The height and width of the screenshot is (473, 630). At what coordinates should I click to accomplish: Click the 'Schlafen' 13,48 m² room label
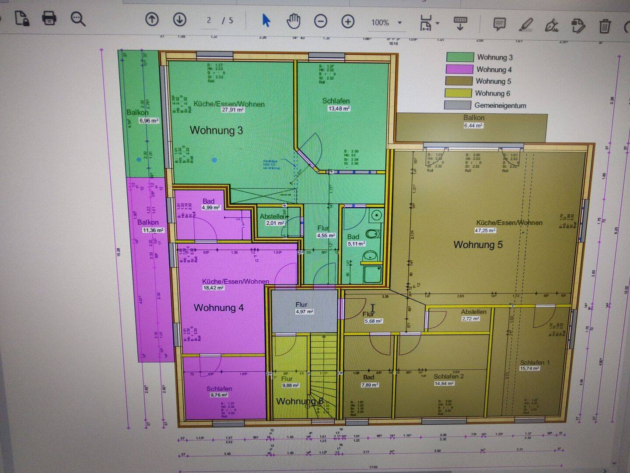(x=336, y=101)
